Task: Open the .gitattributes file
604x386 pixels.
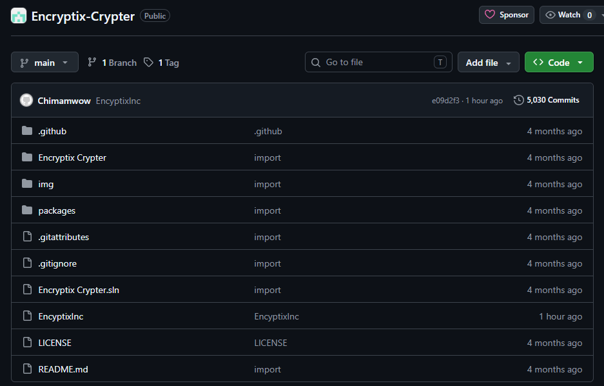Action: (x=64, y=237)
